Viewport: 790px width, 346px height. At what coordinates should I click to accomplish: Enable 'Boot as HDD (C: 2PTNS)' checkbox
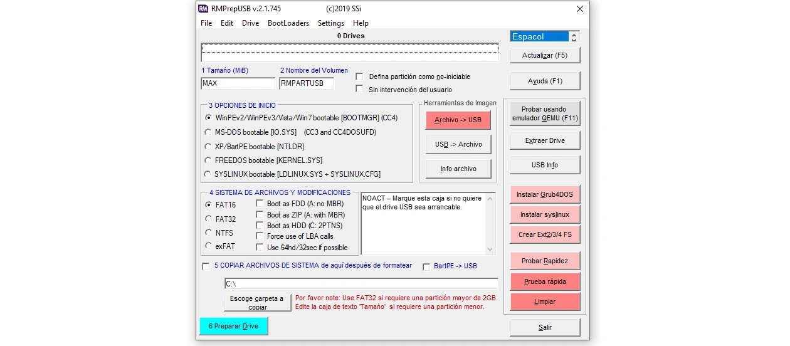[260, 225]
